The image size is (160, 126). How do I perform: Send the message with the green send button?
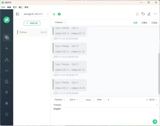[155, 122]
